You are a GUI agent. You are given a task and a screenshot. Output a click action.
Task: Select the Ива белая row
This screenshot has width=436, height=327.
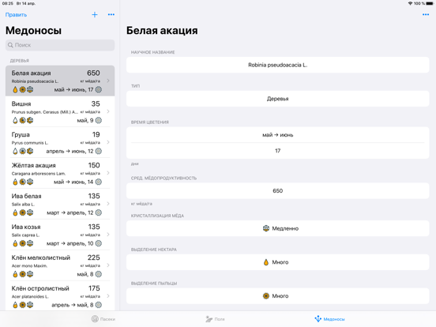pyautogui.click(x=60, y=204)
